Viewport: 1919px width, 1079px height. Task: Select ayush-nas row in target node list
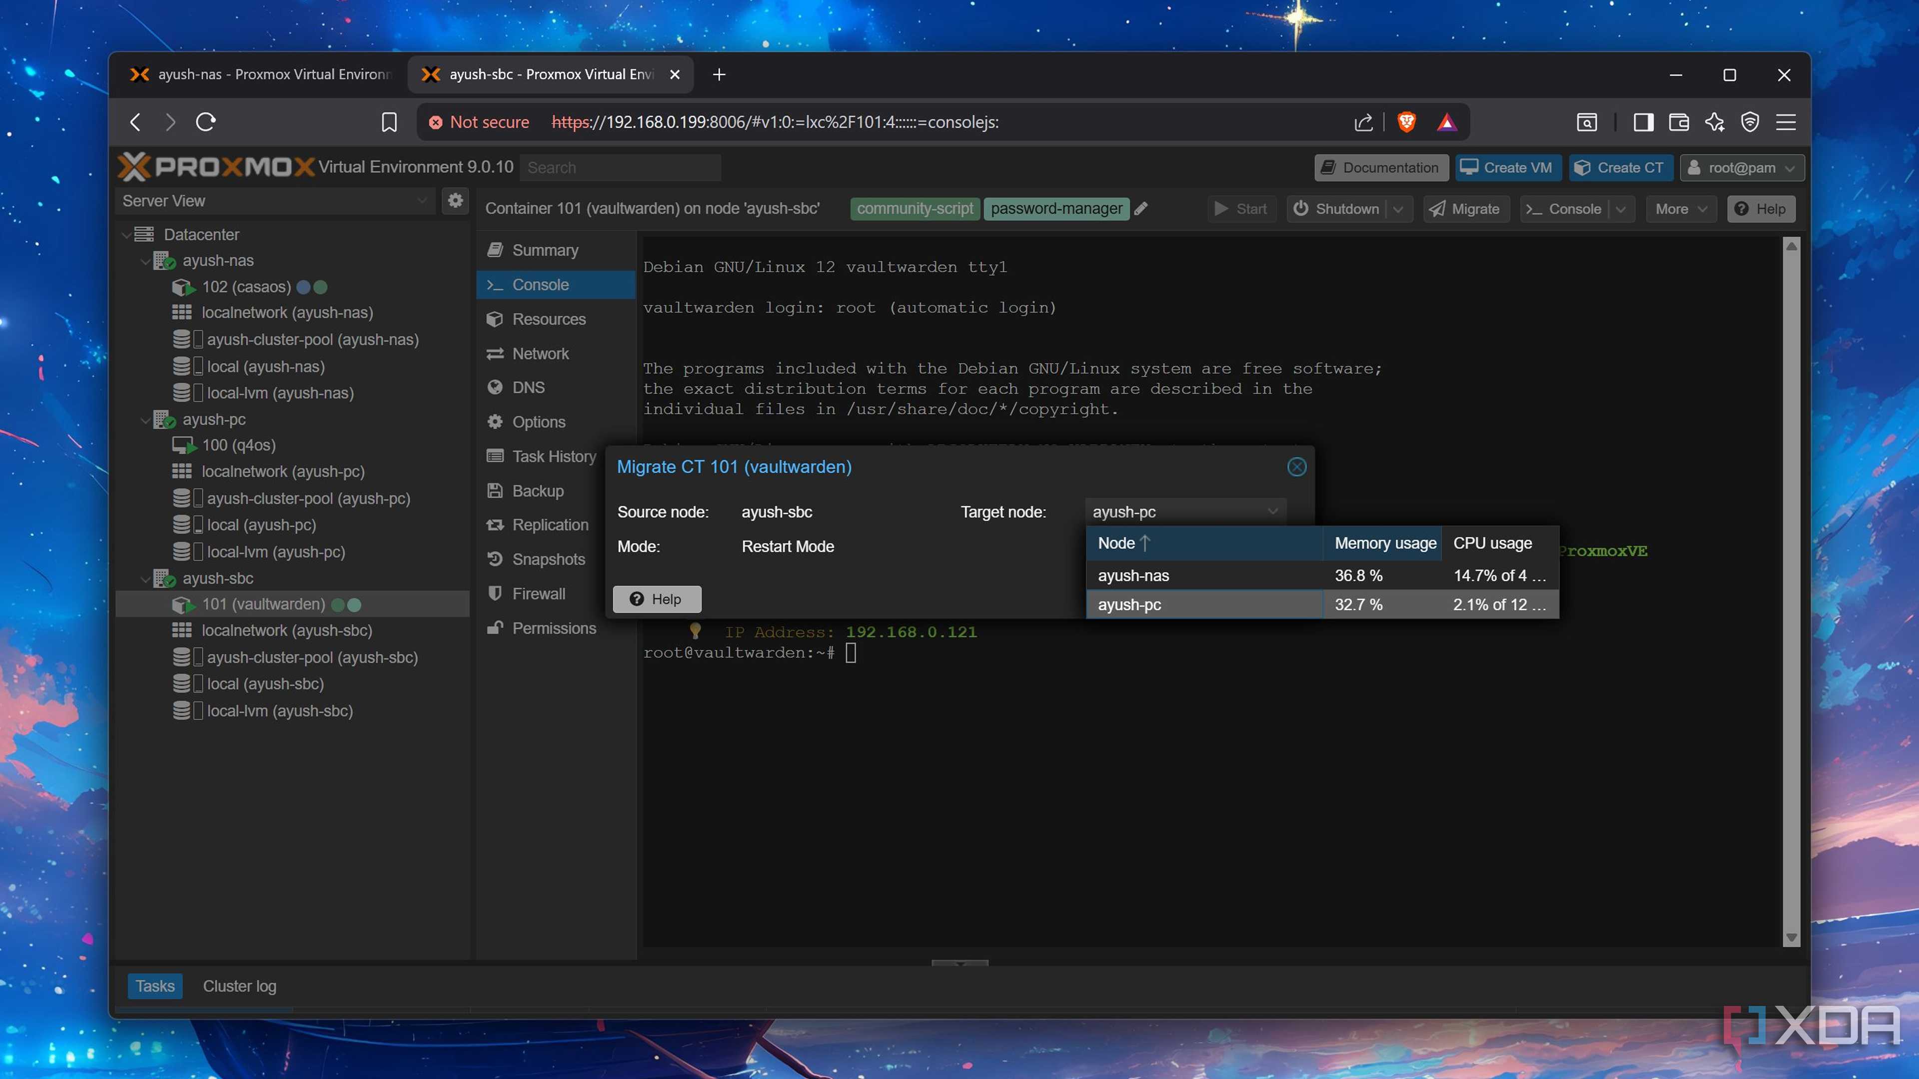(1321, 575)
